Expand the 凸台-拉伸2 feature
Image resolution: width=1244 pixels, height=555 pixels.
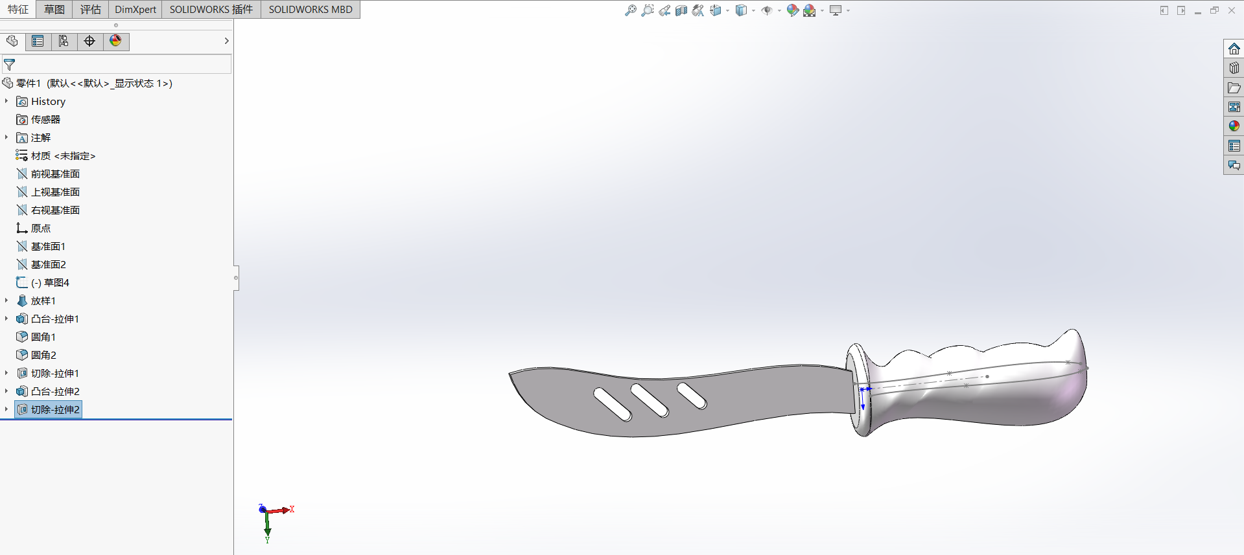coord(6,391)
